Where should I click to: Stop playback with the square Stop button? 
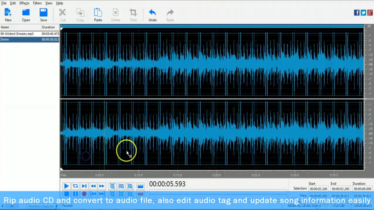pyautogui.click(x=66, y=194)
